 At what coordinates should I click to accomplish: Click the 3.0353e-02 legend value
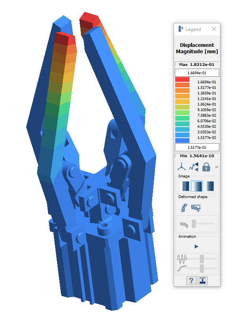(207, 132)
